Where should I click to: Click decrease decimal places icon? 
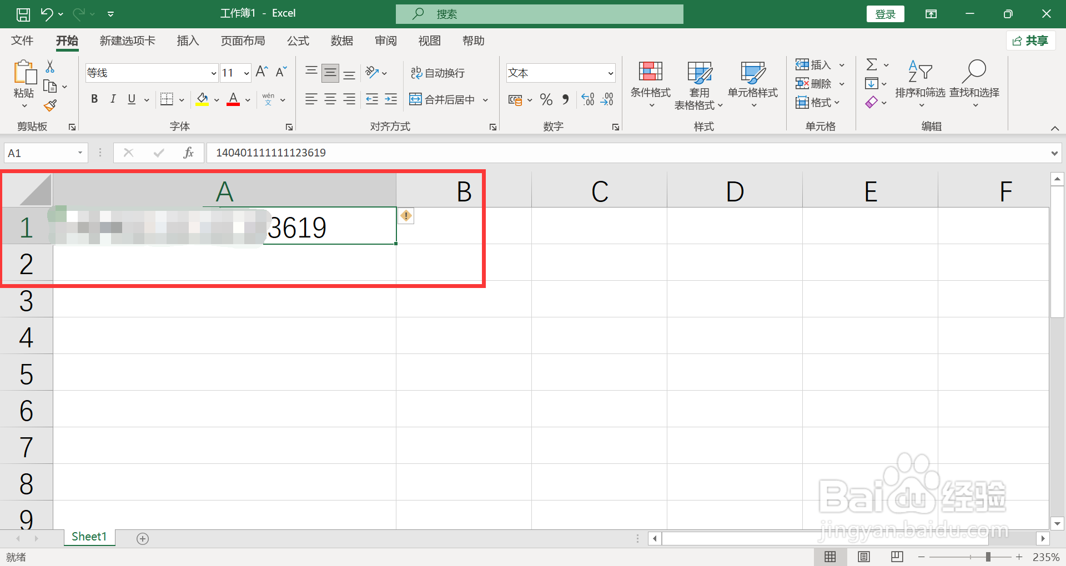pyautogui.click(x=607, y=99)
